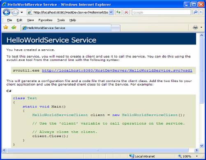The width and height of the screenshot is (206, 160).
Task: Click the 'class Test' code line
Action: [25, 98]
